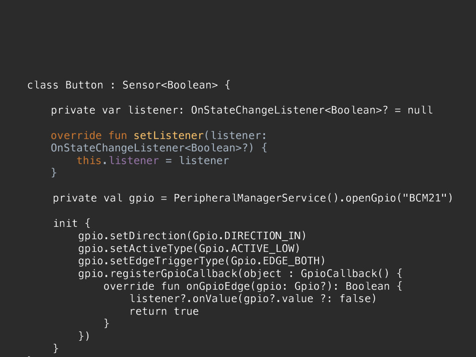
Task: Click the init block keyword
Action: click(x=65, y=223)
